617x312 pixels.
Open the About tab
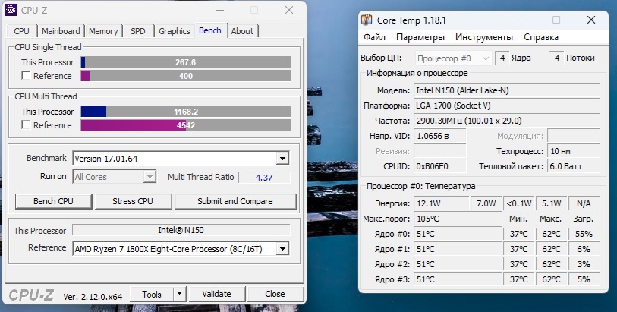tap(242, 31)
